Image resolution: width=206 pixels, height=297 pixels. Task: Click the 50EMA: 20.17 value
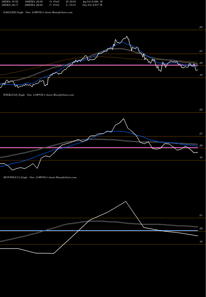11,5
